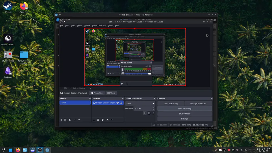Switch to OBS in the taskbar

click(40, 150)
